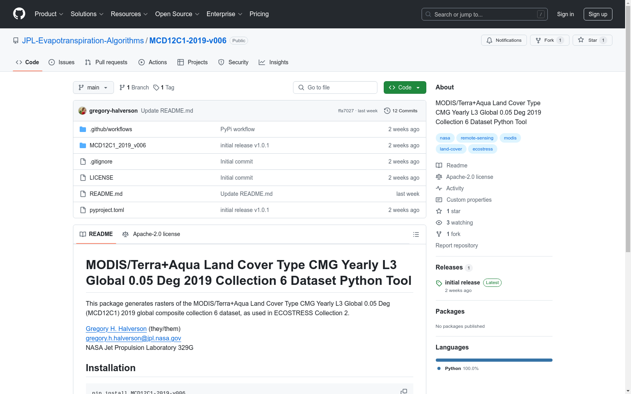The height and width of the screenshot is (394, 631).
Task: Select the Code tab
Action: click(x=27, y=62)
